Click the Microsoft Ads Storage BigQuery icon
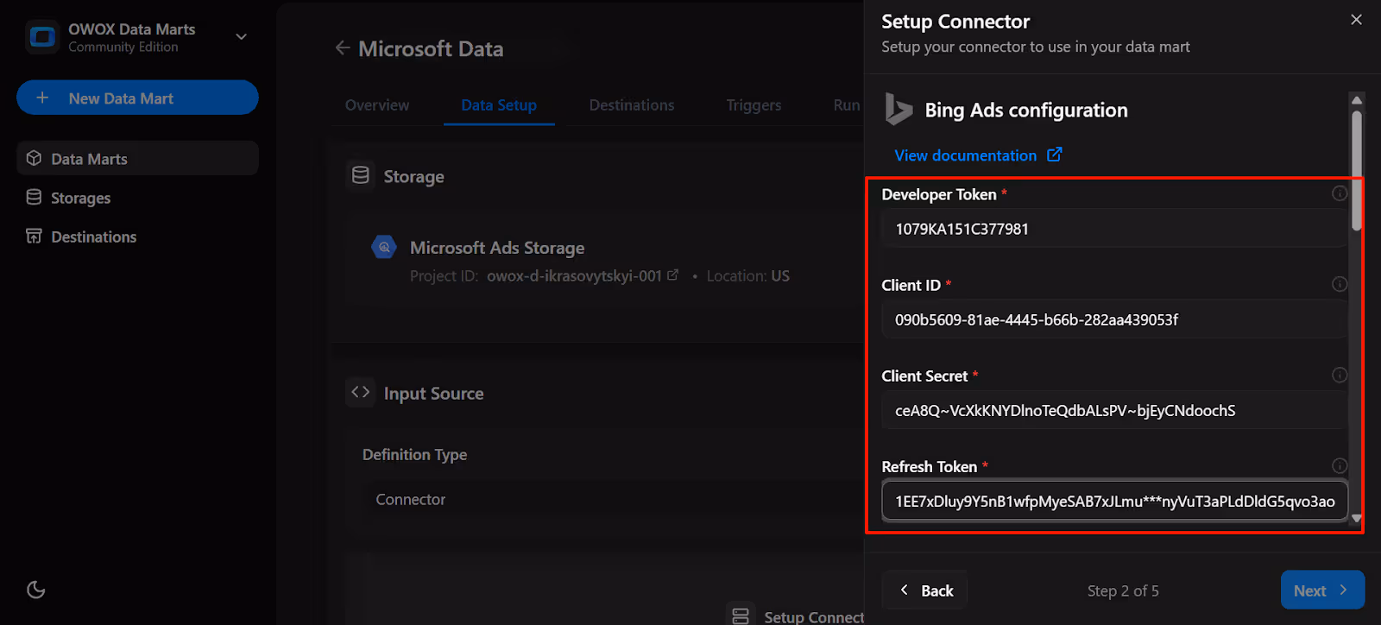 pyautogui.click(x=384, y=247)
